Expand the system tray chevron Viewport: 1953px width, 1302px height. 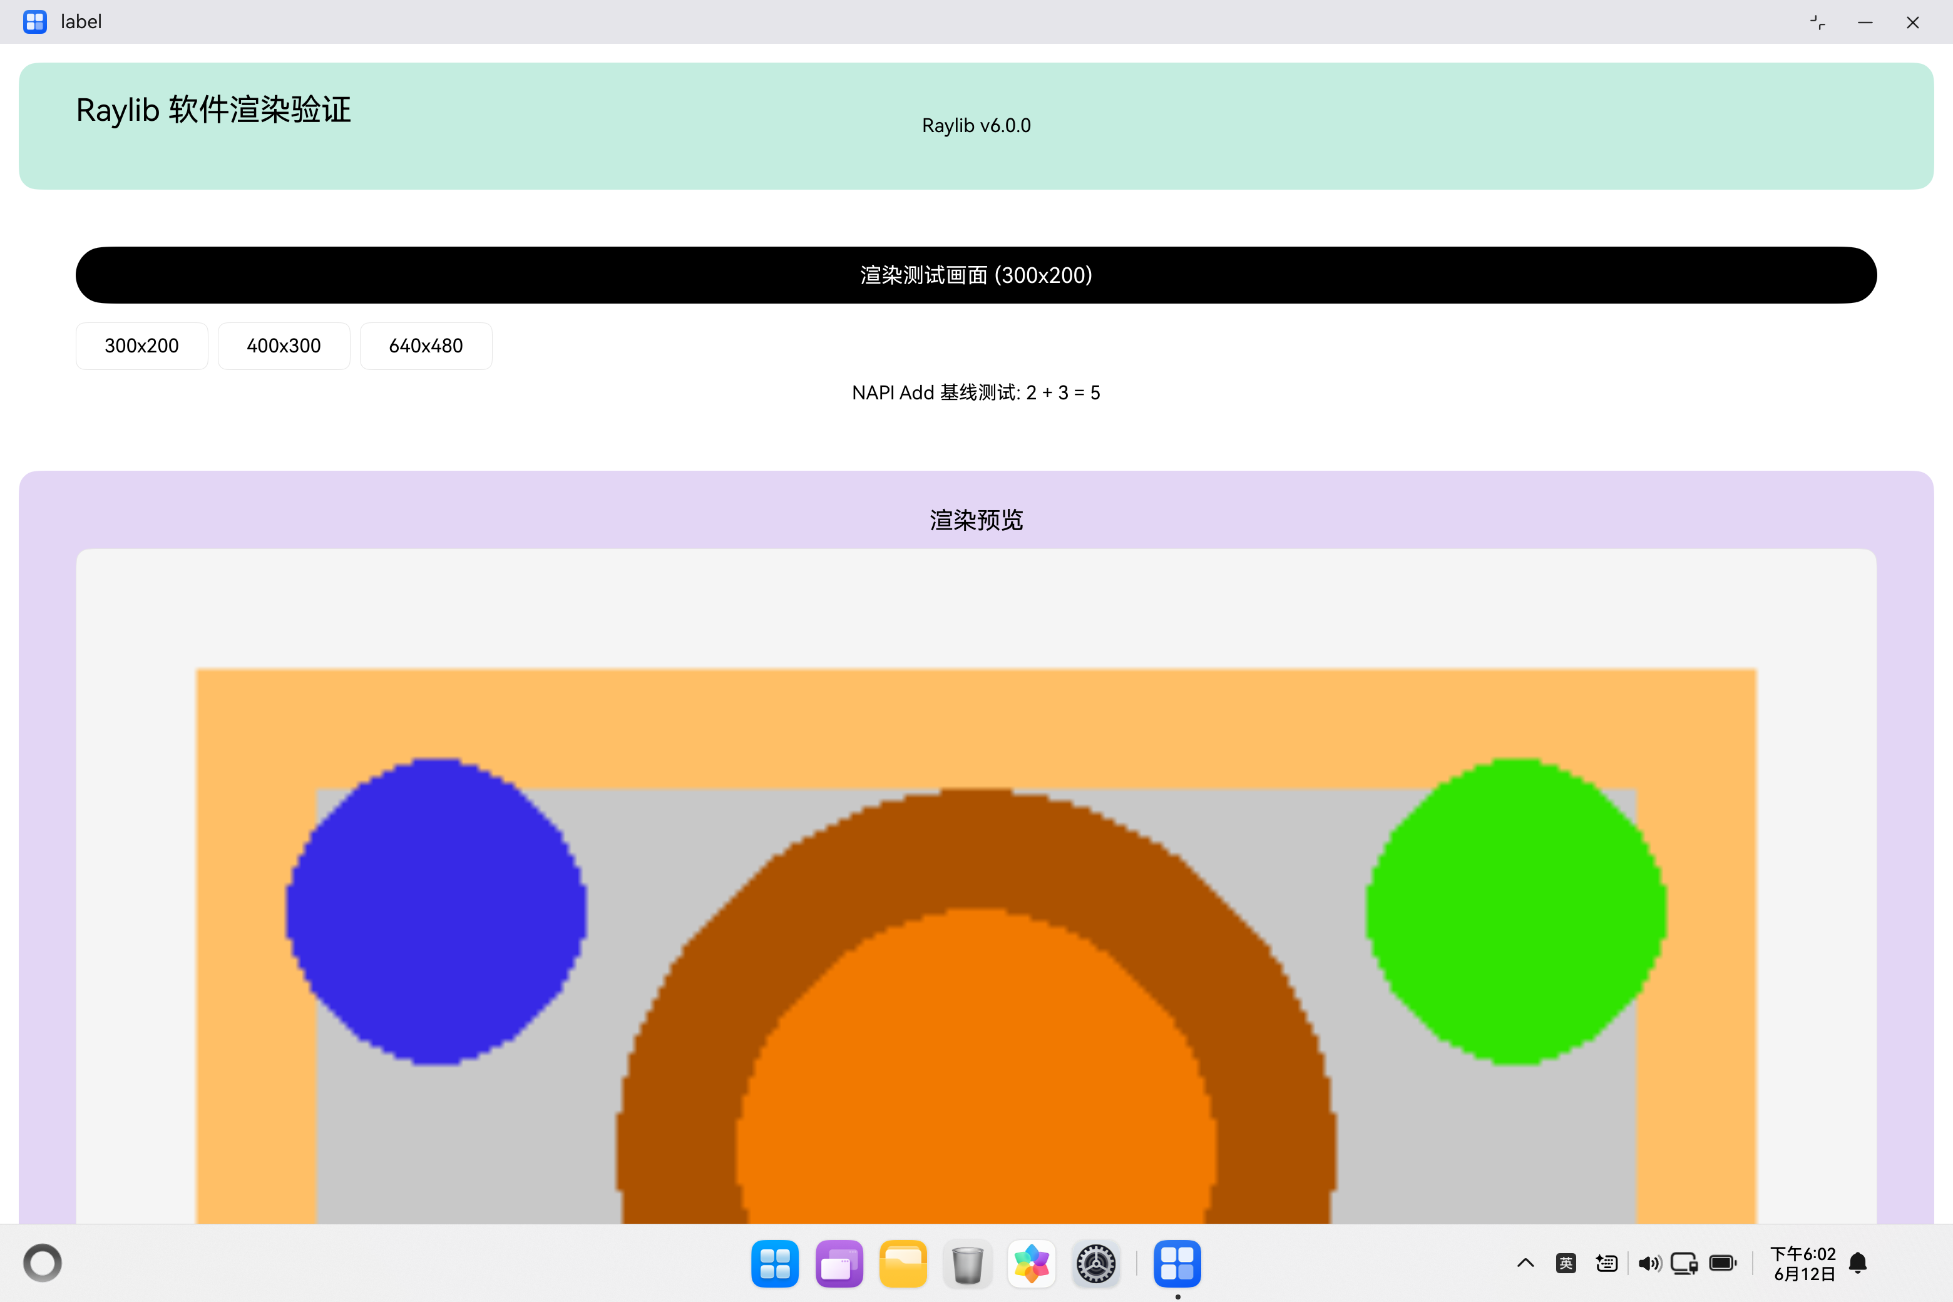pyautogui.click(x=1525, y=1263)
